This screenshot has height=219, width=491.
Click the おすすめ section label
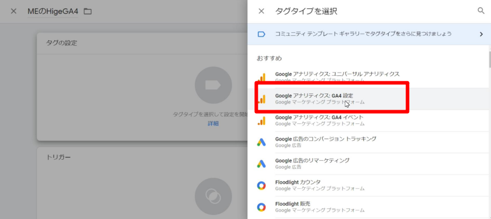click(269, 58)
